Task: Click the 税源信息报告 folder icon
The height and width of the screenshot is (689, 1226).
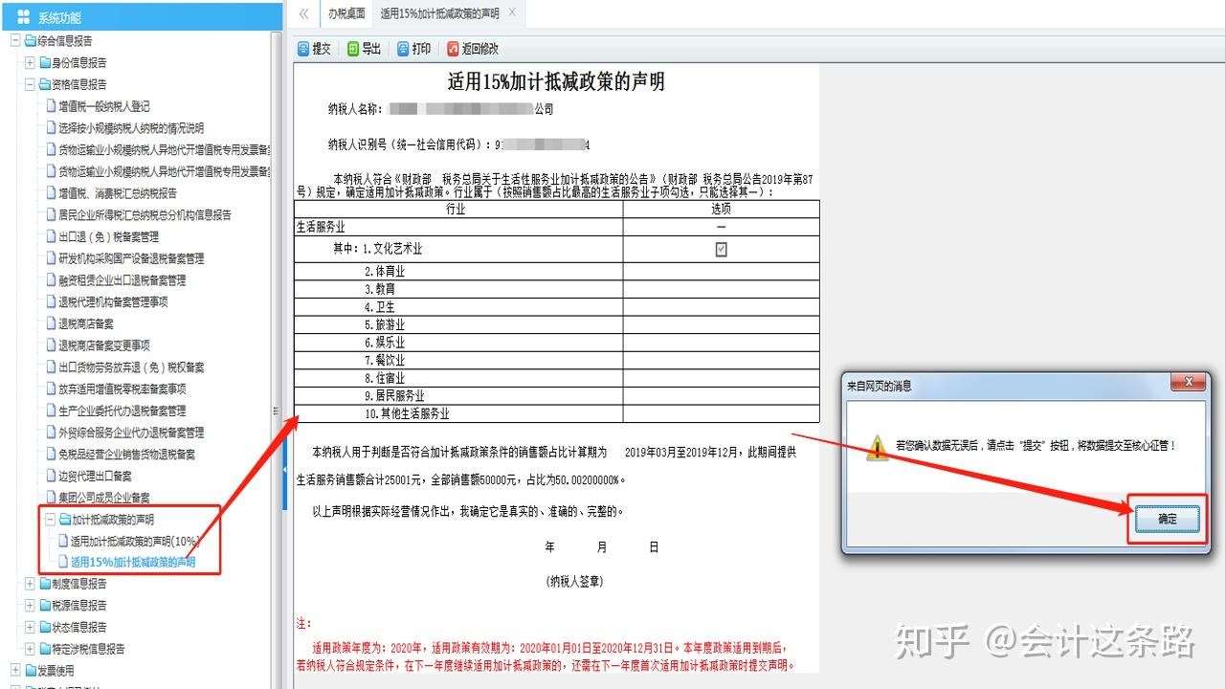Action: [x=45, y=605]
